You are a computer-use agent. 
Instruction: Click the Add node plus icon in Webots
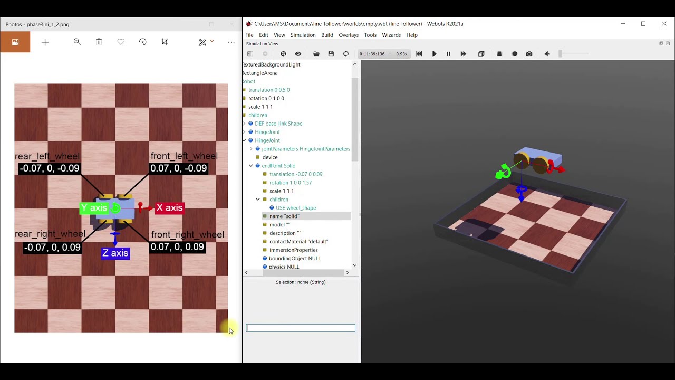265,54
